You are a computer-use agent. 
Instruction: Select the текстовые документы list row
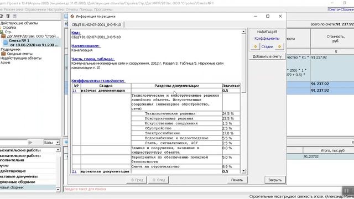pos(28,176)
